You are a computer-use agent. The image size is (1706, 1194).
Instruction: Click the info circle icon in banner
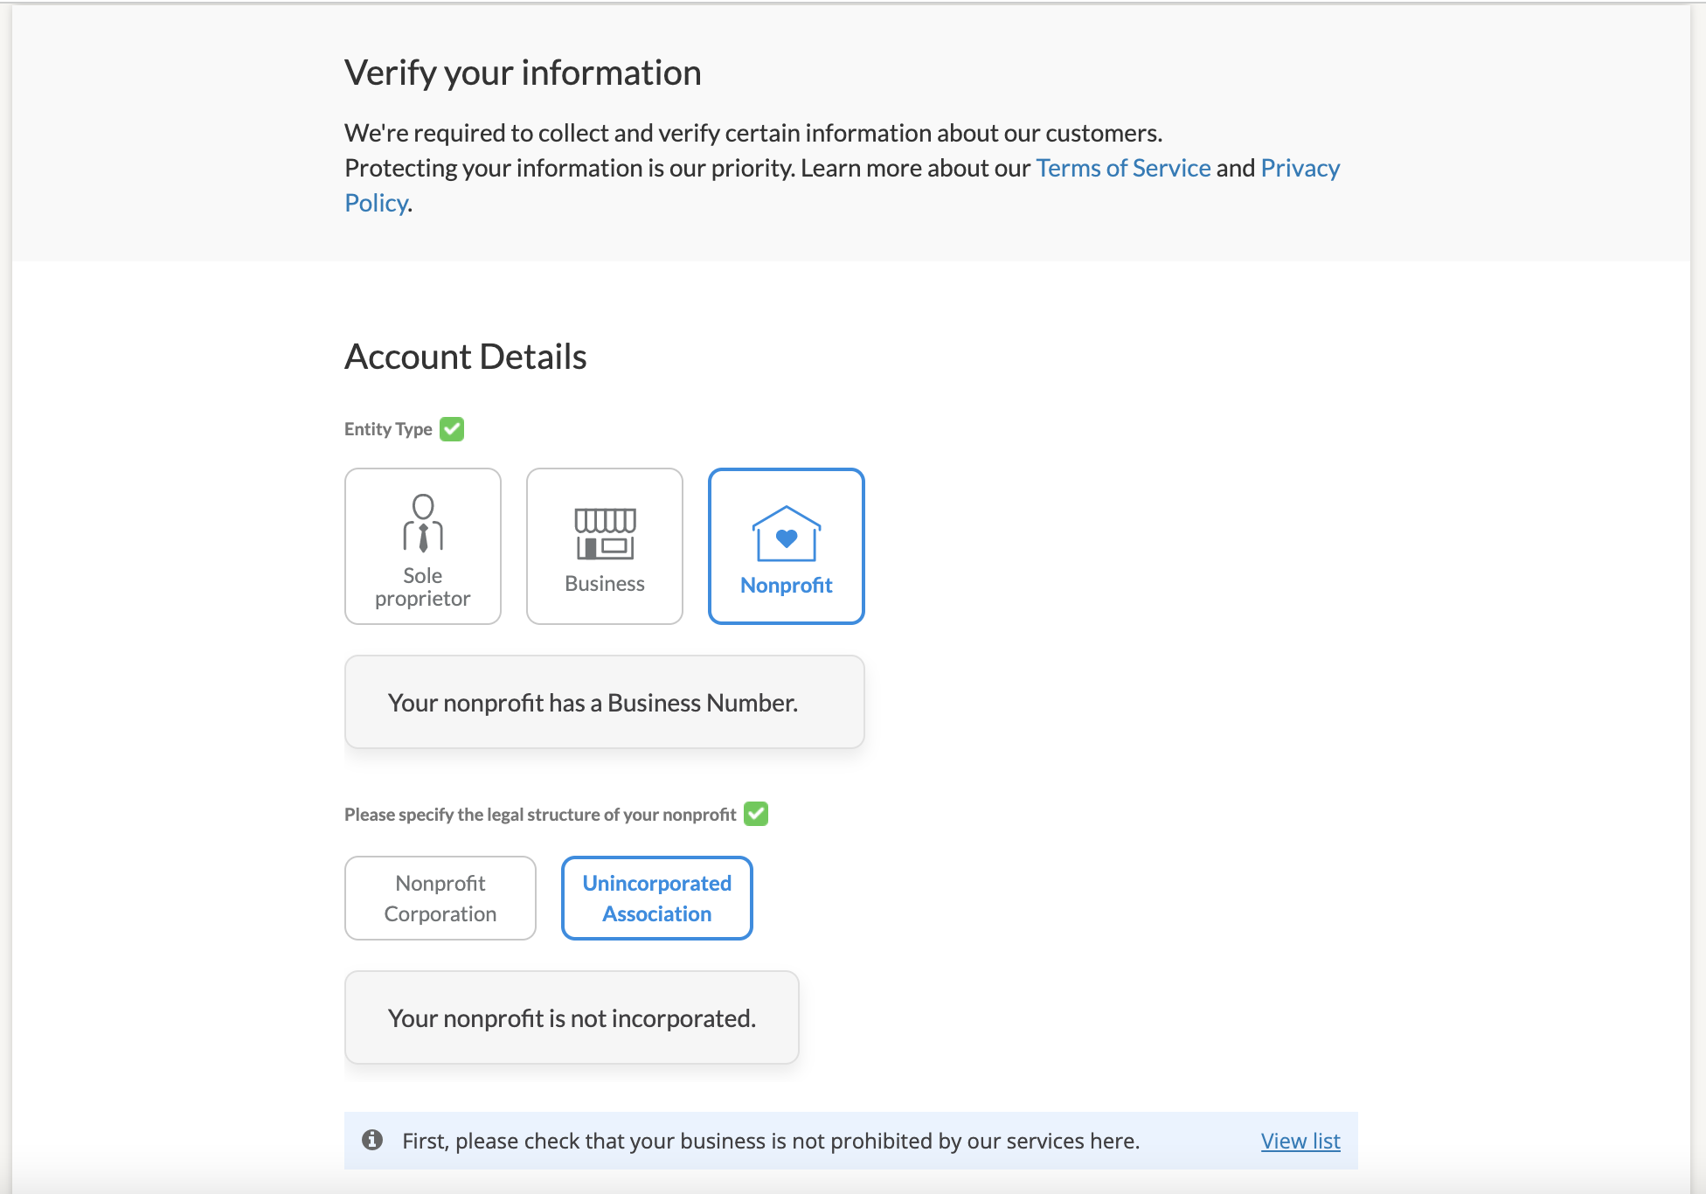pos(372,1140)
